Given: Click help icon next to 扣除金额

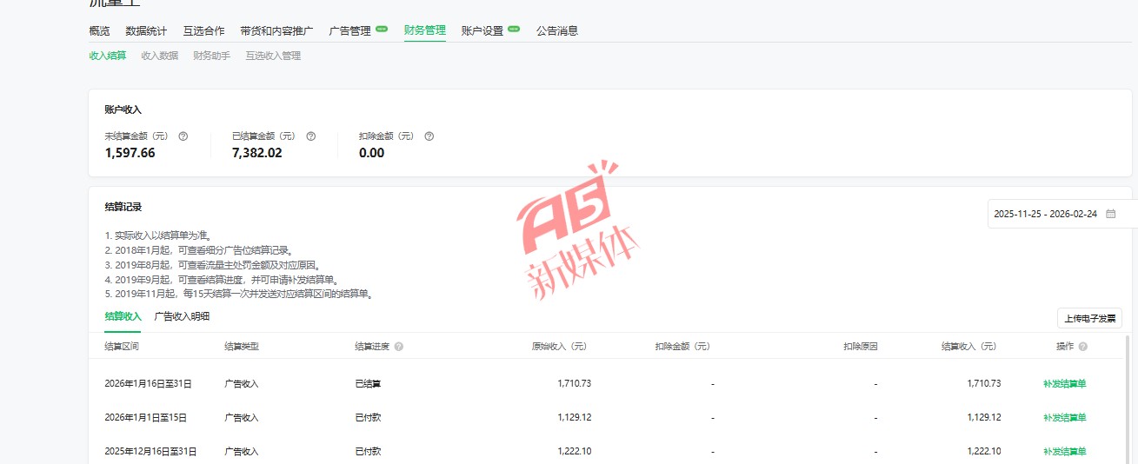Looking at the screenshot, I should (429, 136).
